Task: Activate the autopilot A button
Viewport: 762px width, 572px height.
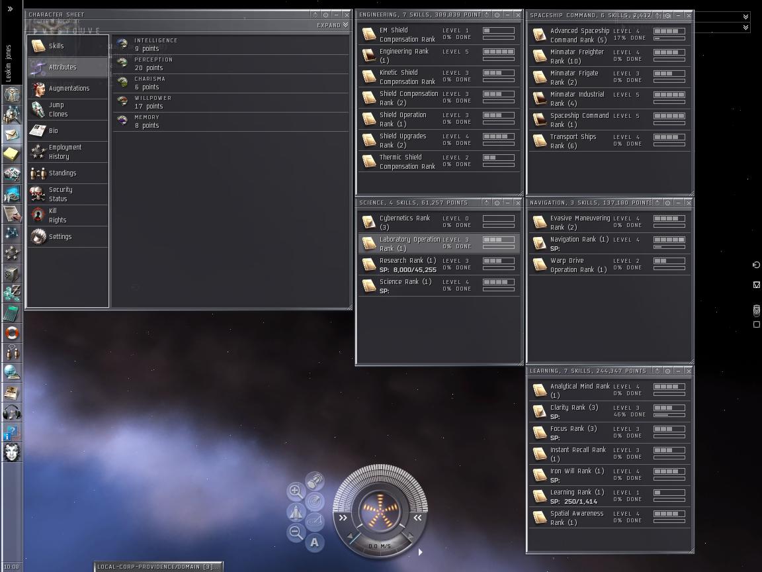Action: tap(314, 542)
